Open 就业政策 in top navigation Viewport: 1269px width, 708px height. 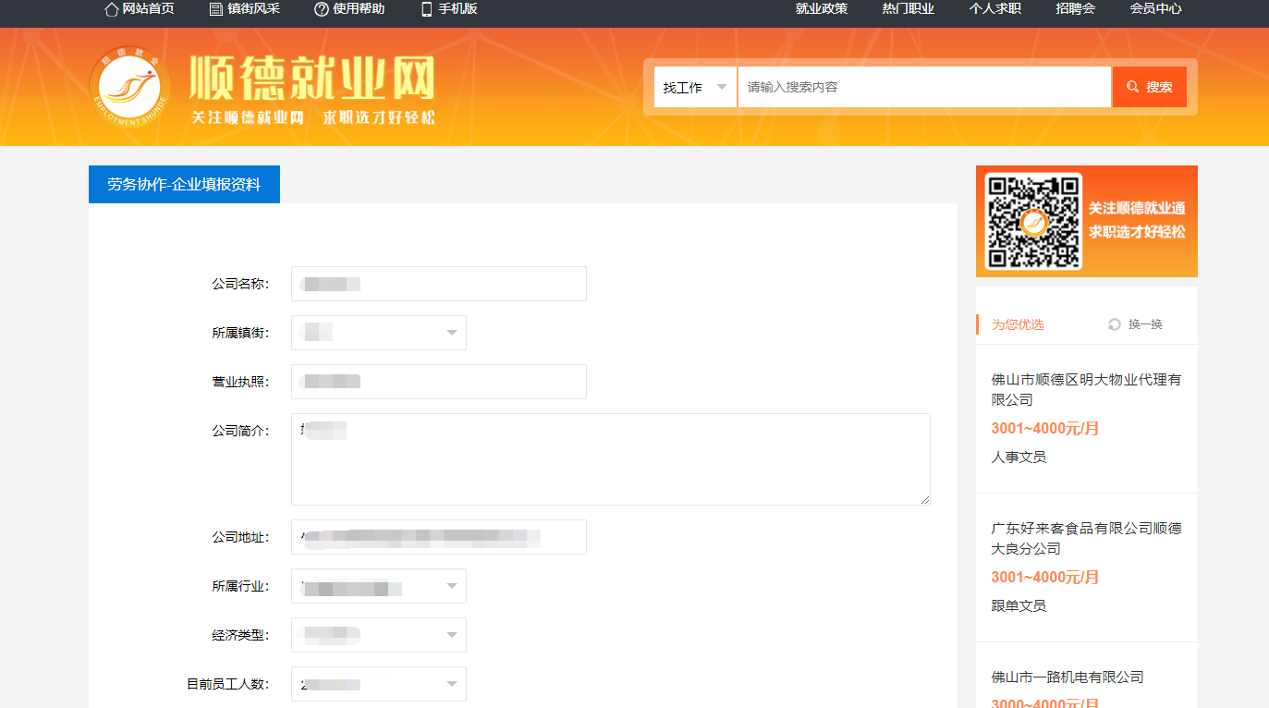tap(821, 9)
